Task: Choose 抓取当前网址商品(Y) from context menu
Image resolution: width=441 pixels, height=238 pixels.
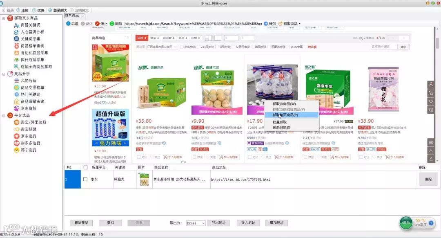Action: (292, 109)
